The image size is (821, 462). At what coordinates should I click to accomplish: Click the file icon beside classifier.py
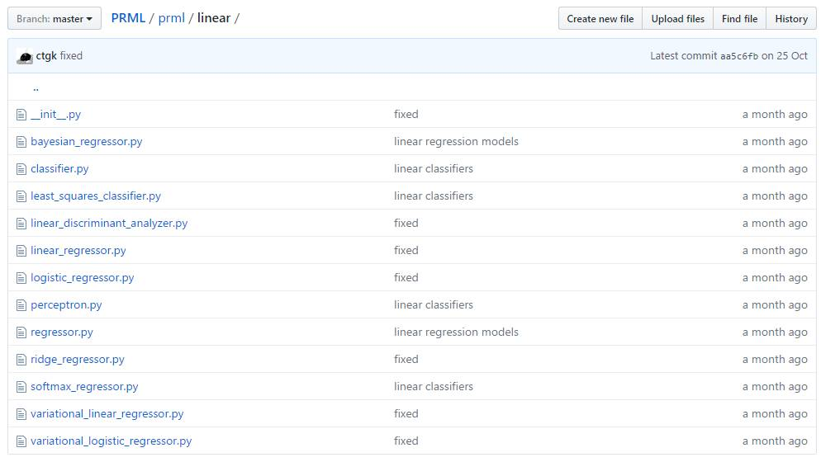(x=21, y=169)
